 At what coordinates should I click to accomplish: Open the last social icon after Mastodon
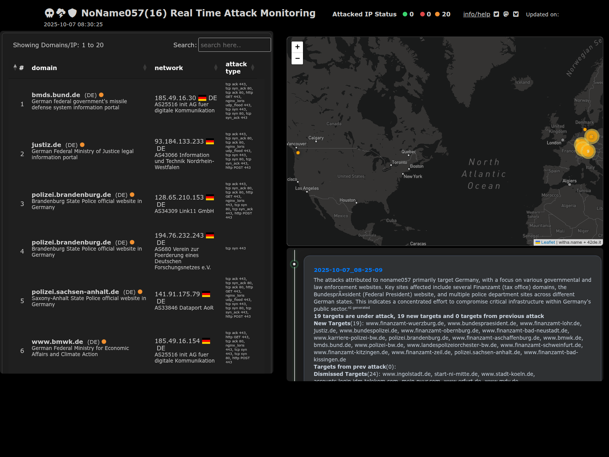coord(516,14)
